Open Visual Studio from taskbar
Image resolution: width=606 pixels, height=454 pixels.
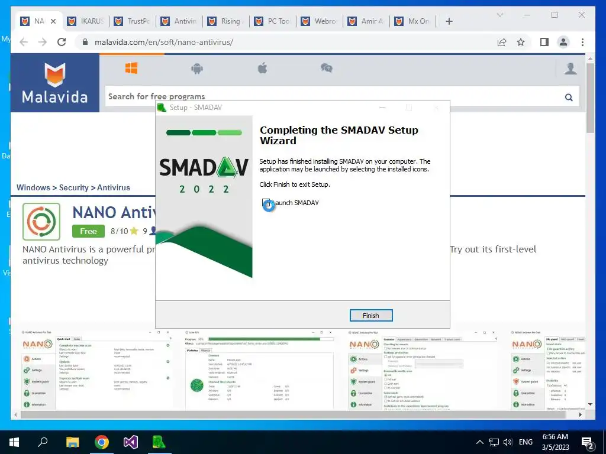(131, 442)
